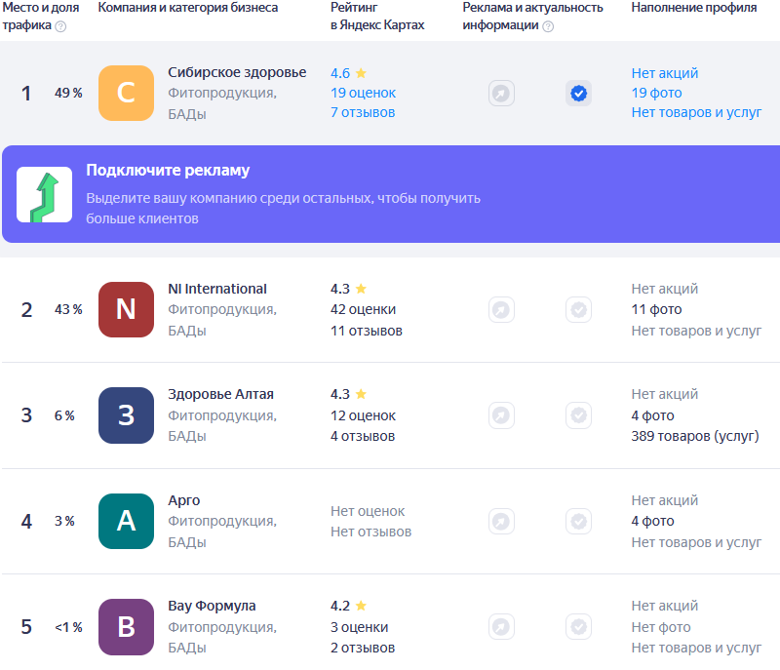Open the '19 фото' link
This screenshot has height=670, width=780.
tap(656, 93)
